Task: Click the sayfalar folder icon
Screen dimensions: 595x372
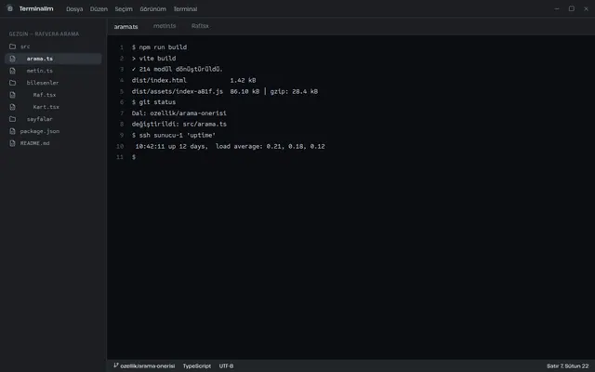Action: click(x=12, y=119)
